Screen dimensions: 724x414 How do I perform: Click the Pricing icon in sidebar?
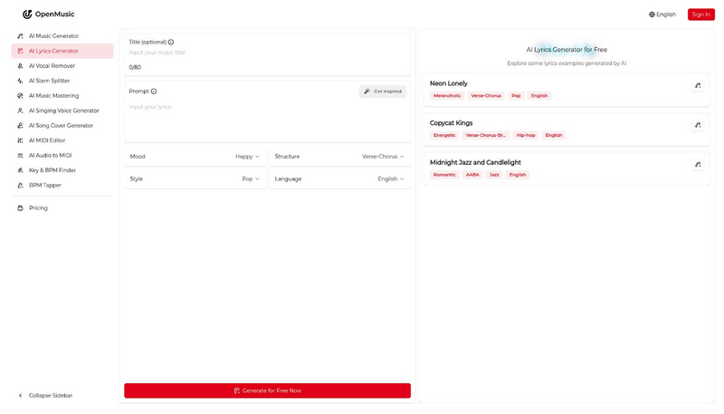pos(20,208)
